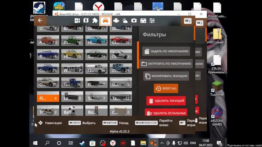Click Задать по умолчанию button

(x=166, y=51)
